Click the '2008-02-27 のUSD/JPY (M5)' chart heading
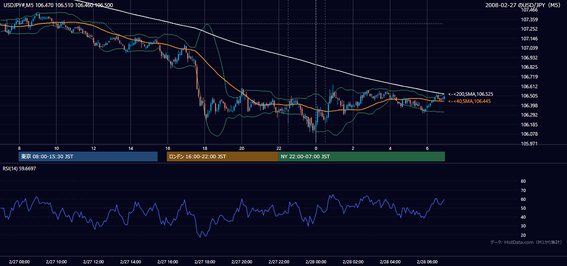Screen dimensions: 567x266 [x=524, y=5]
